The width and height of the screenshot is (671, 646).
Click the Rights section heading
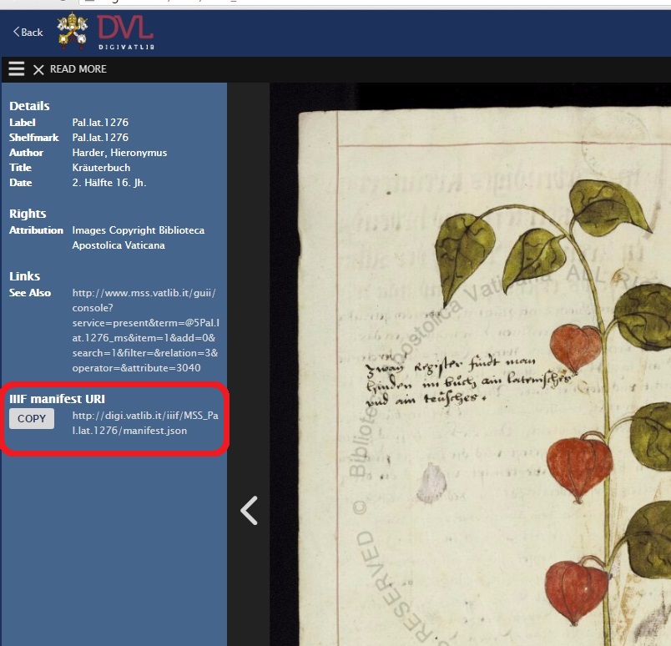(x=28, y=213)
